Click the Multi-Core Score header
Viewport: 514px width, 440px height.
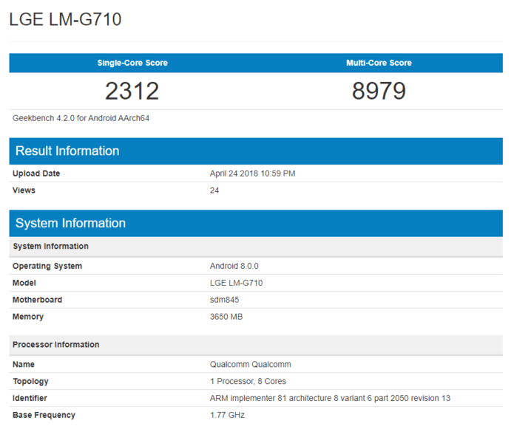point(379,63)
